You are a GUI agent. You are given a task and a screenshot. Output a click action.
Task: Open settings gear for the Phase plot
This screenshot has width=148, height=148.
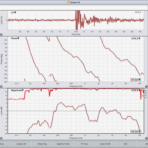click(146, 87)
